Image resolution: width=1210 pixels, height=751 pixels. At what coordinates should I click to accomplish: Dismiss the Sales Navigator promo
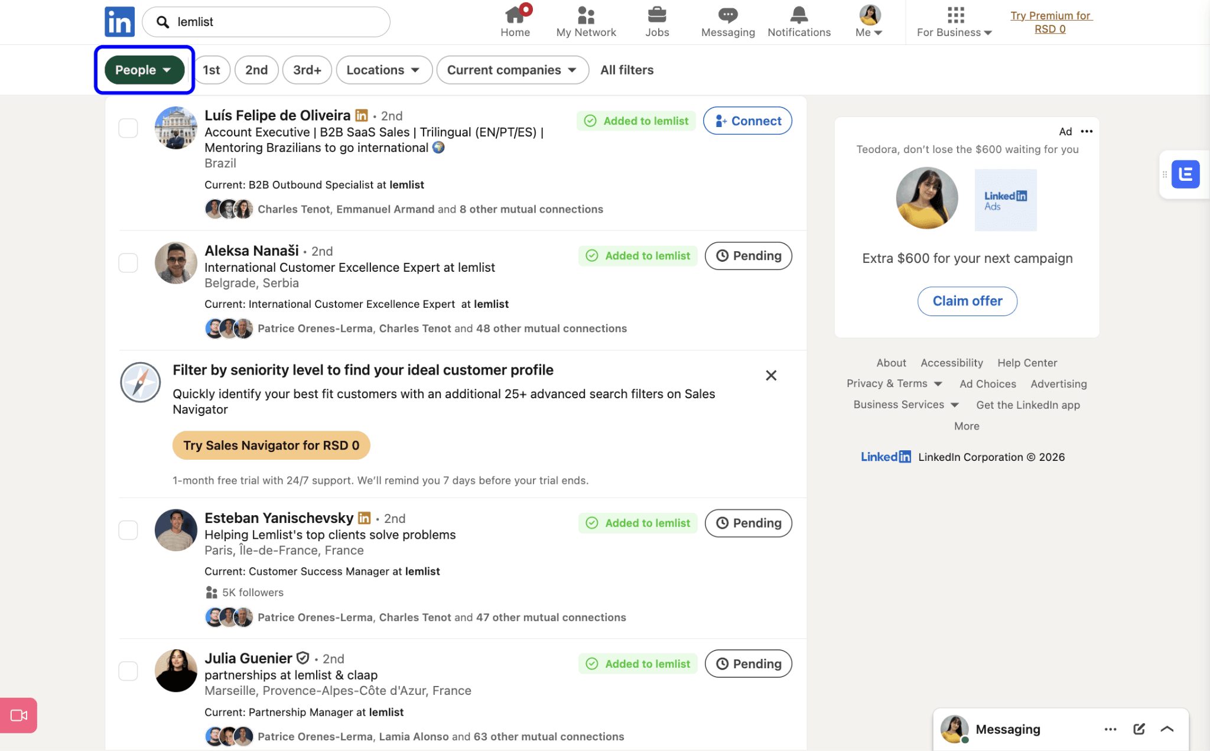[771, 376]
